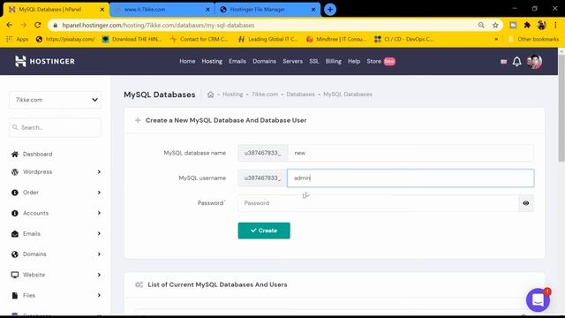The width and height of the screenshot is (565, 318).
Task: Open Home in top navigation
Action: [x=187, y=61]
